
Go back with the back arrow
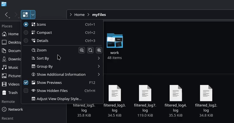pyautogui.click(x=6, y=15)
